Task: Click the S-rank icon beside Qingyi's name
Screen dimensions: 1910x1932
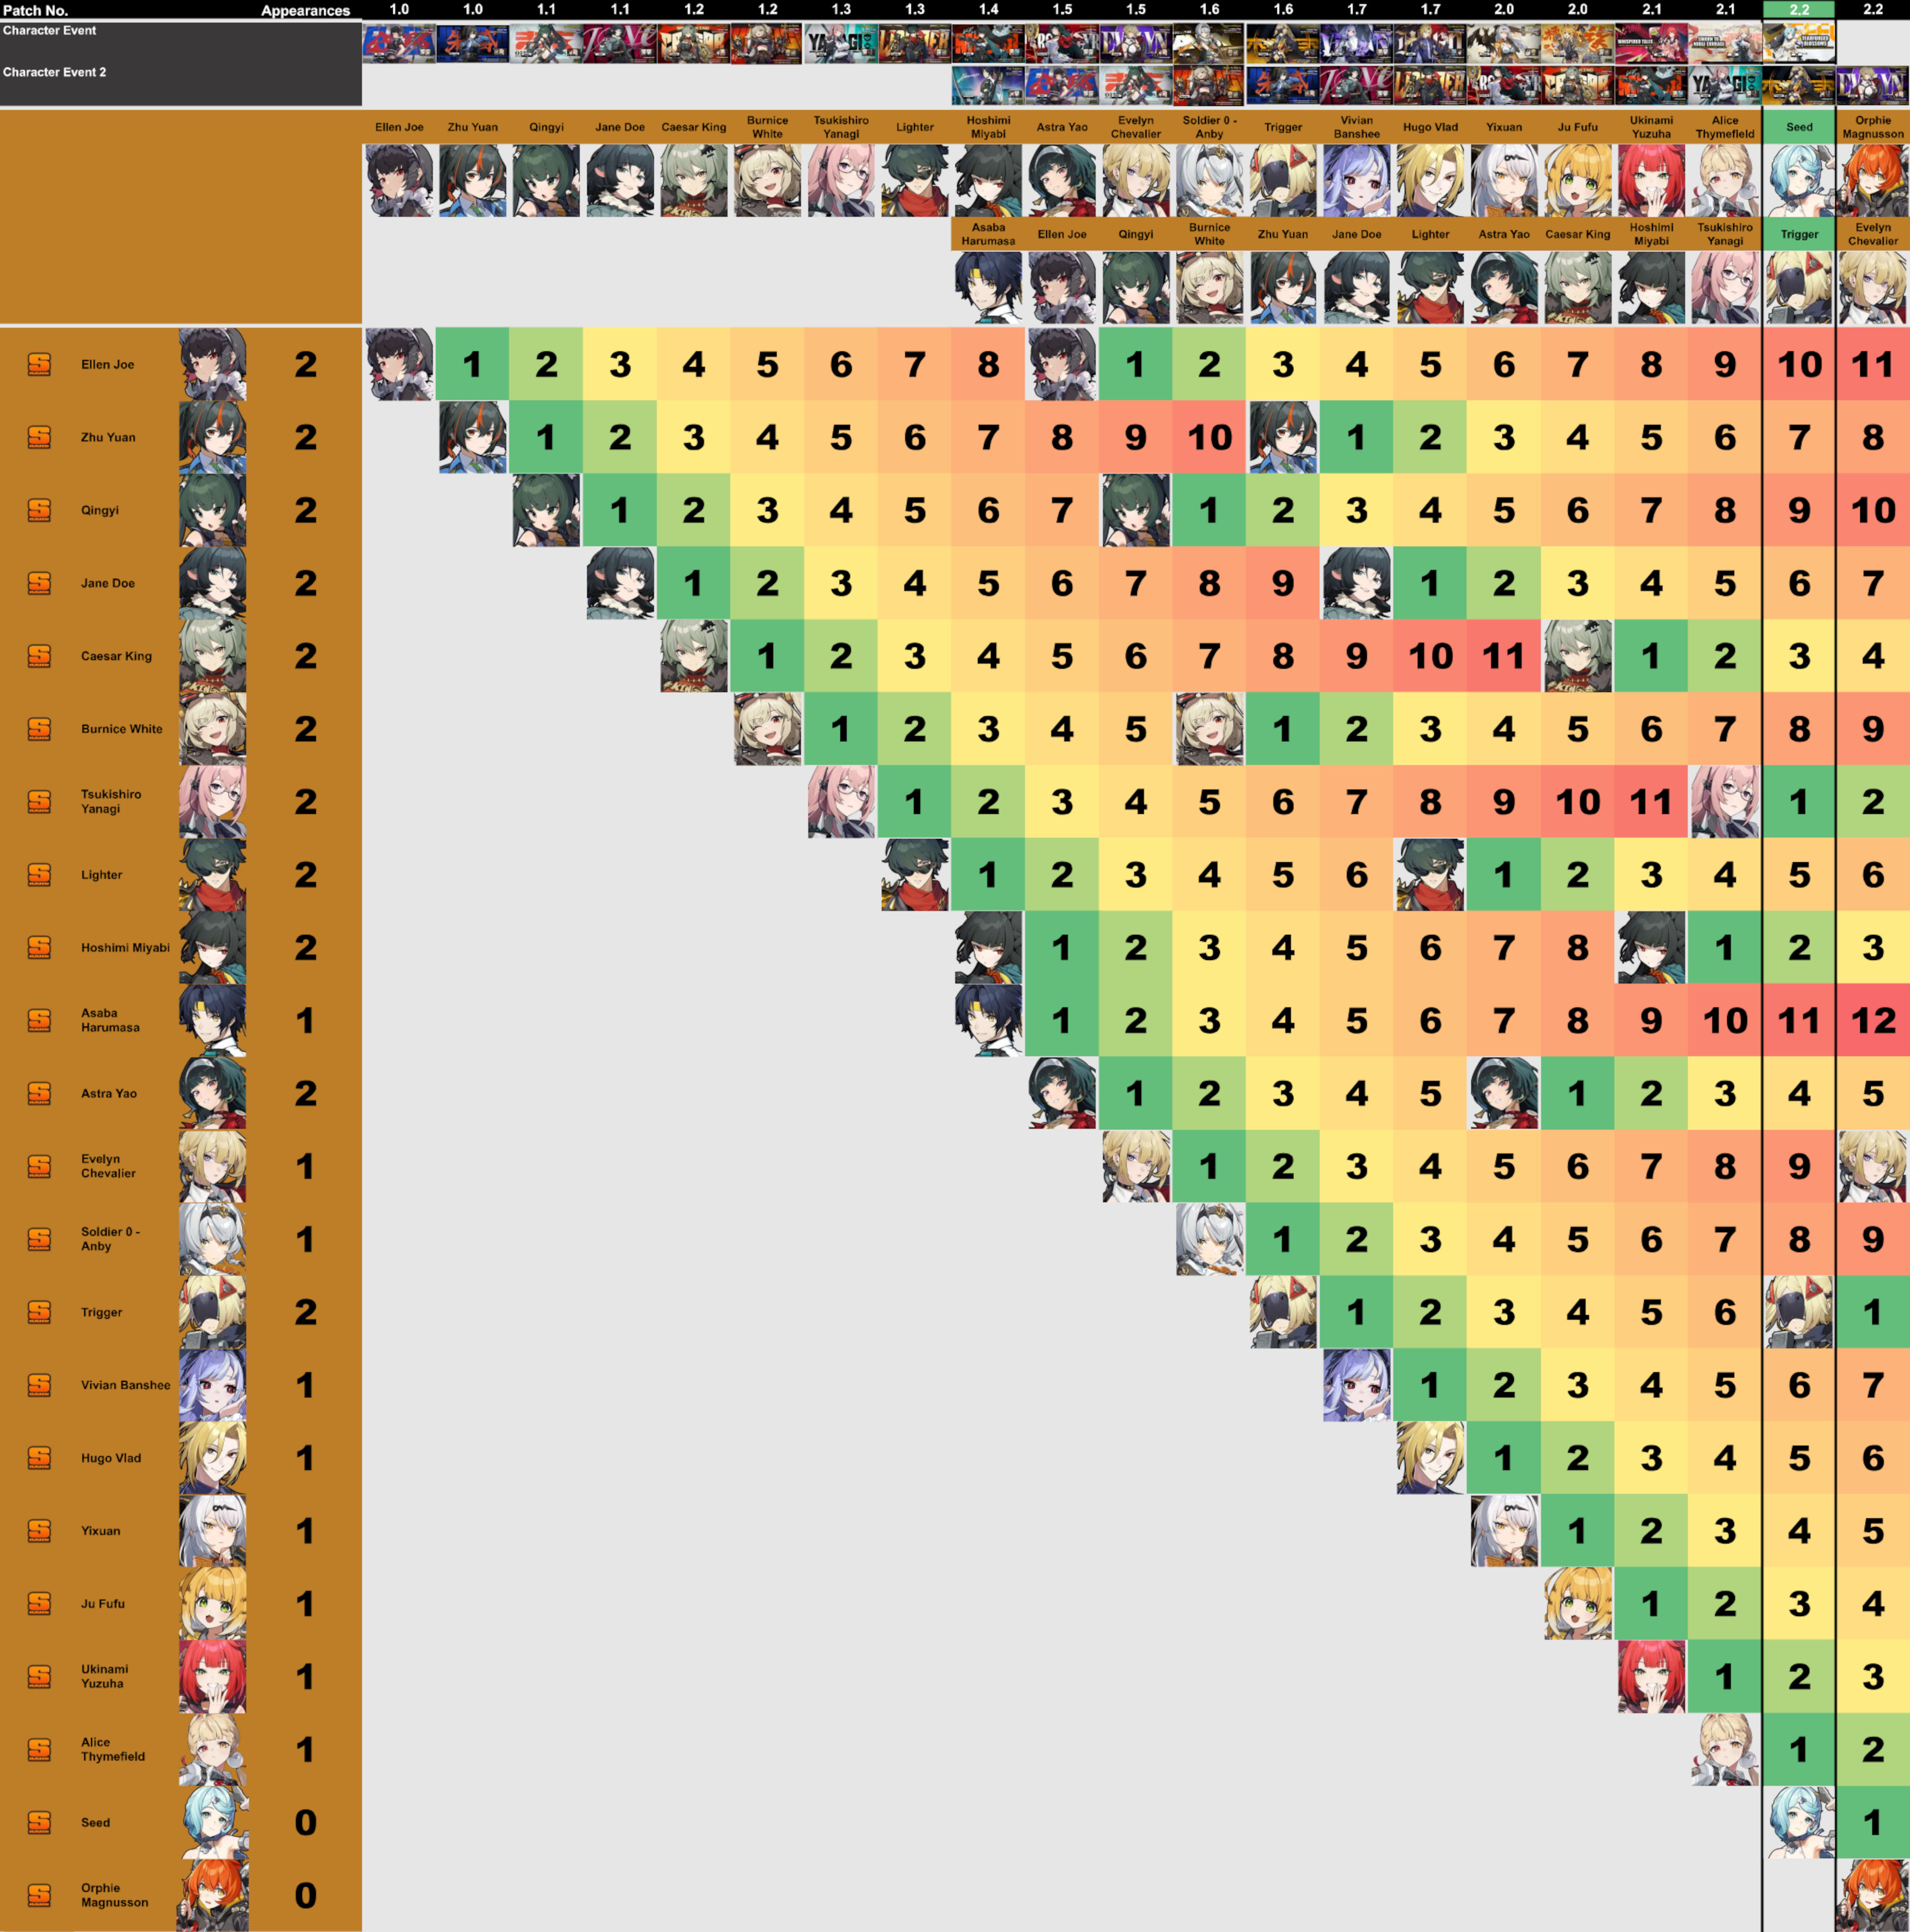Action: (39, 510)
